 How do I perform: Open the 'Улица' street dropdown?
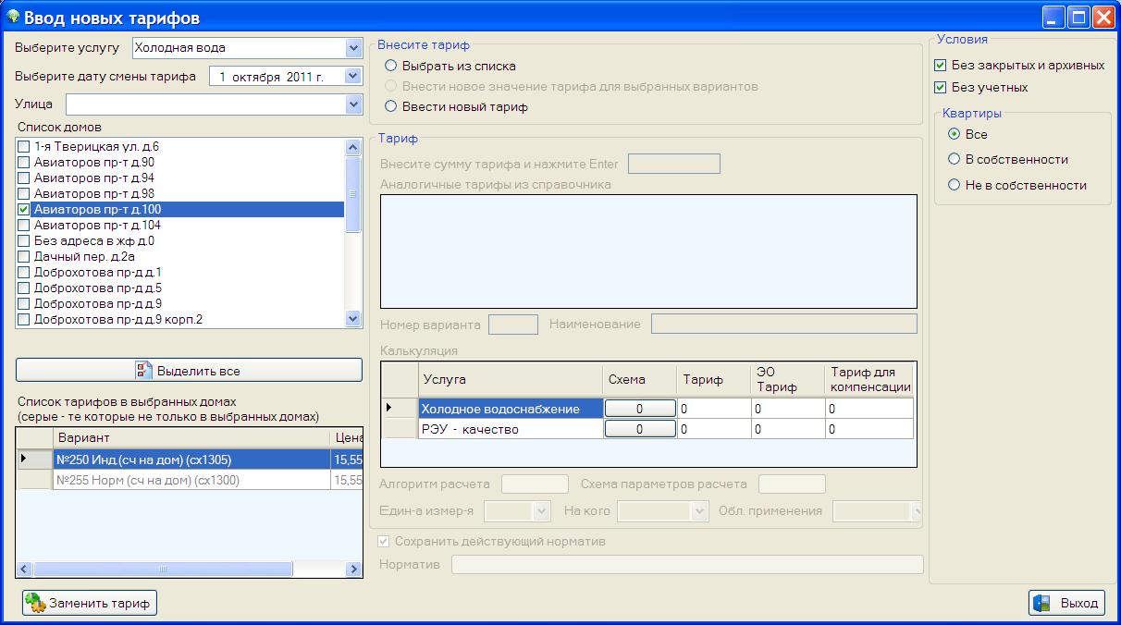click(352, 104)
